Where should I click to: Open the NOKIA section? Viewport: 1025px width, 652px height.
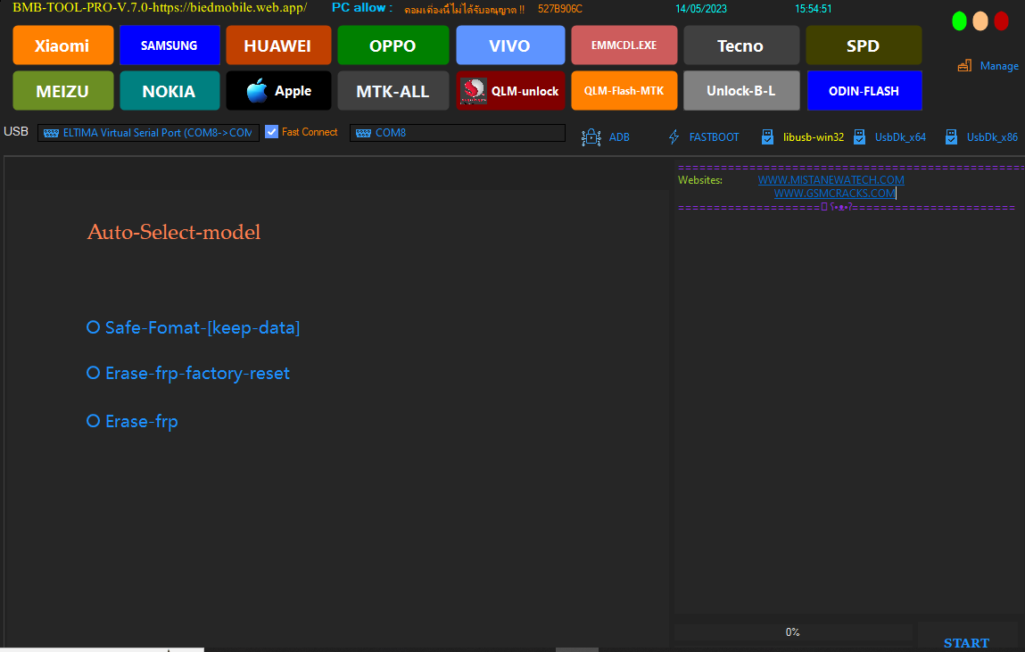pyautogui.click(x=169, y=91)
